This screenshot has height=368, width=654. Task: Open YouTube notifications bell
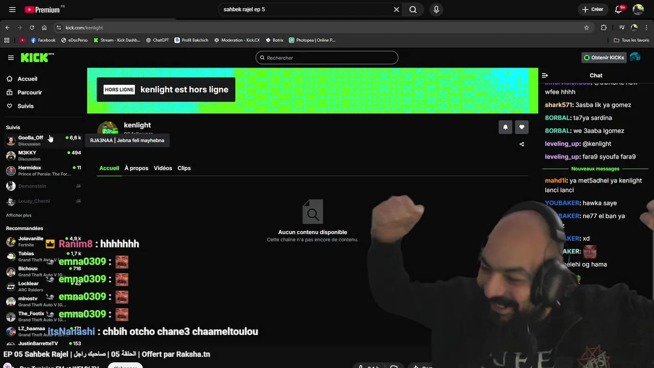tap(619, 9)
